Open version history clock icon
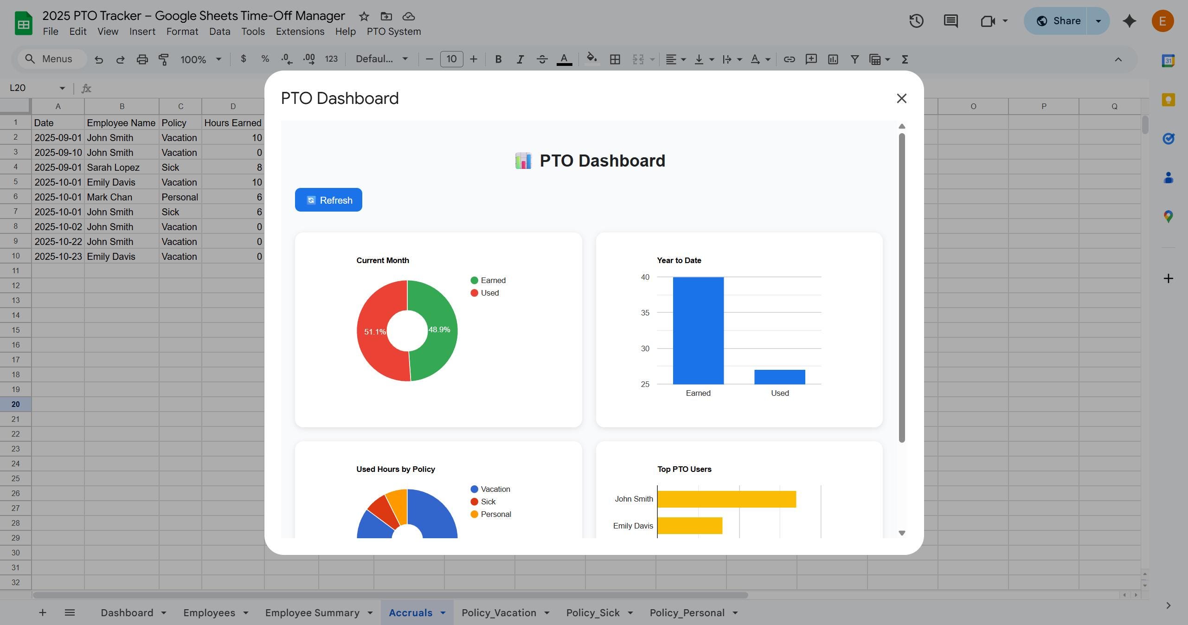The height and width of the screenshot is (625, 1188). [916, 21]
